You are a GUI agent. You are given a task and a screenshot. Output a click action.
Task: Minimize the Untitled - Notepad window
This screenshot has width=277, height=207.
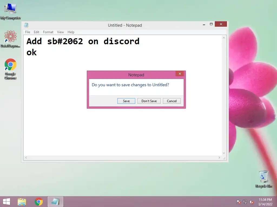(204, 24)
